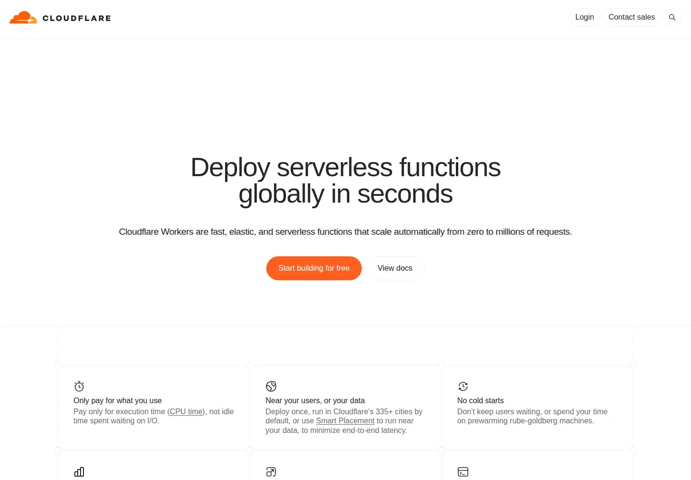Click the 'Don't keep users waiting' description
The image size is (691, 480).
(x=532, y=416)
